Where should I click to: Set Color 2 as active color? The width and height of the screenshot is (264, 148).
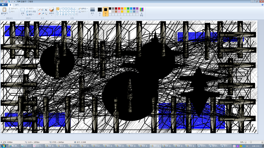106,11
